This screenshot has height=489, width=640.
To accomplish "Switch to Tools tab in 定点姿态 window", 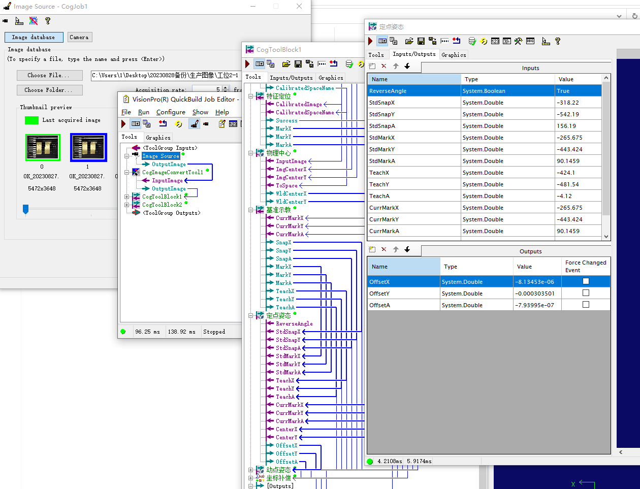I will [376, 55].
